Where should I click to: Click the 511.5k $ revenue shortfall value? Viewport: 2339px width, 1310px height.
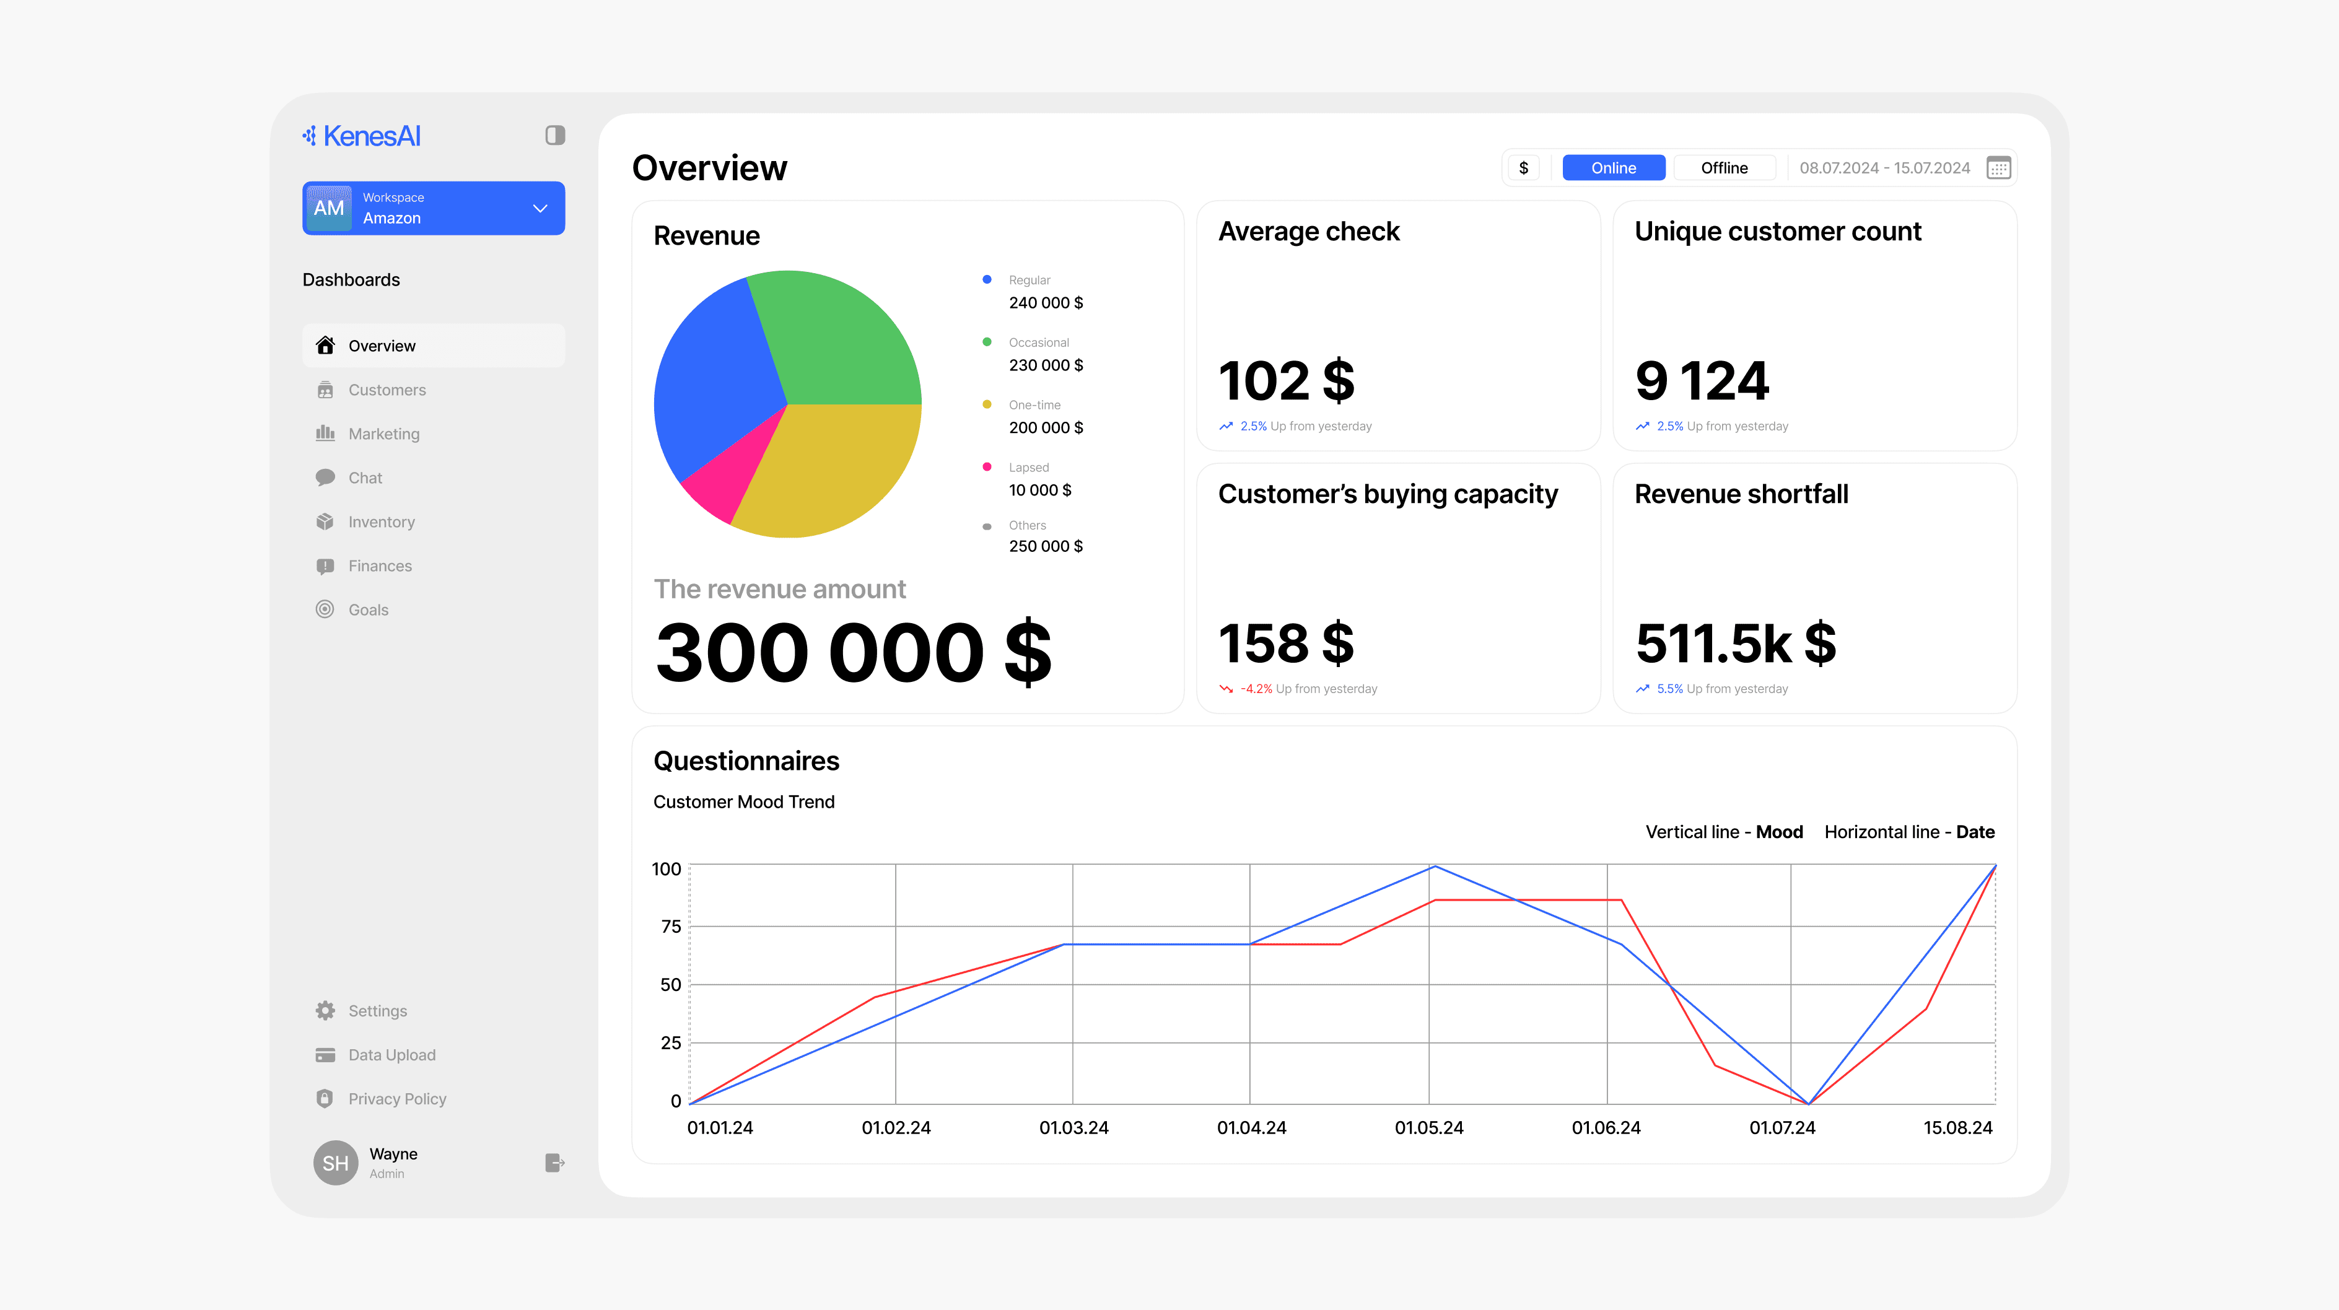coord(1735,643)
